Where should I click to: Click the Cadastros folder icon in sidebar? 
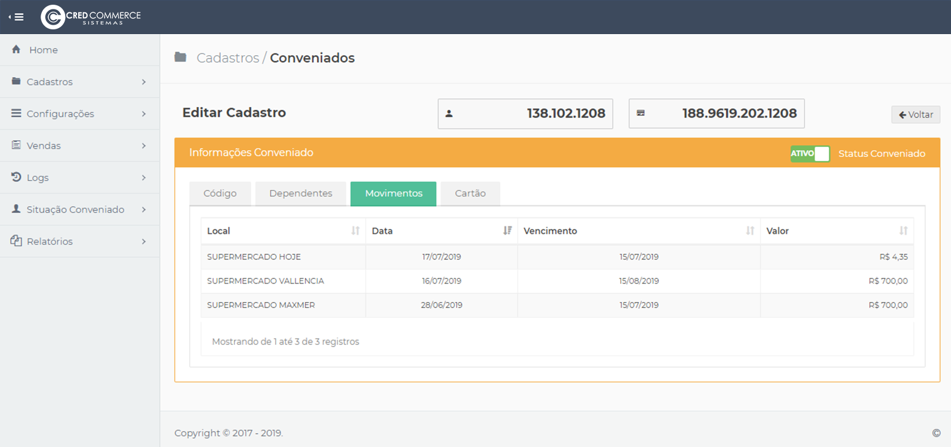click(16, 81)
